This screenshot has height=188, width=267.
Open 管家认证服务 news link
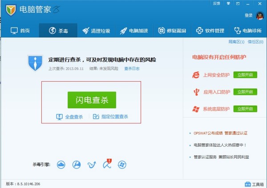pos(221,157)
